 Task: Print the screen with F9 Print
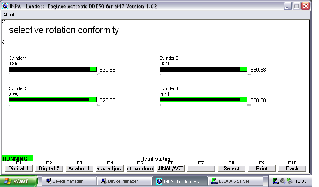tap(262, 168)
